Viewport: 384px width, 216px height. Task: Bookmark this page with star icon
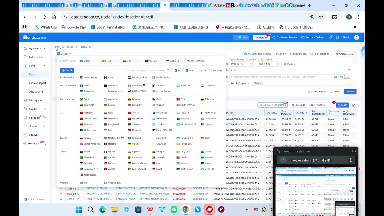click(x=321, y=17)
